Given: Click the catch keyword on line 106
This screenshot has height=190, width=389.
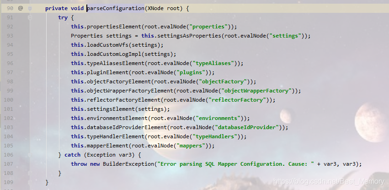Looking at the screenshot, I should coord(72,155).
